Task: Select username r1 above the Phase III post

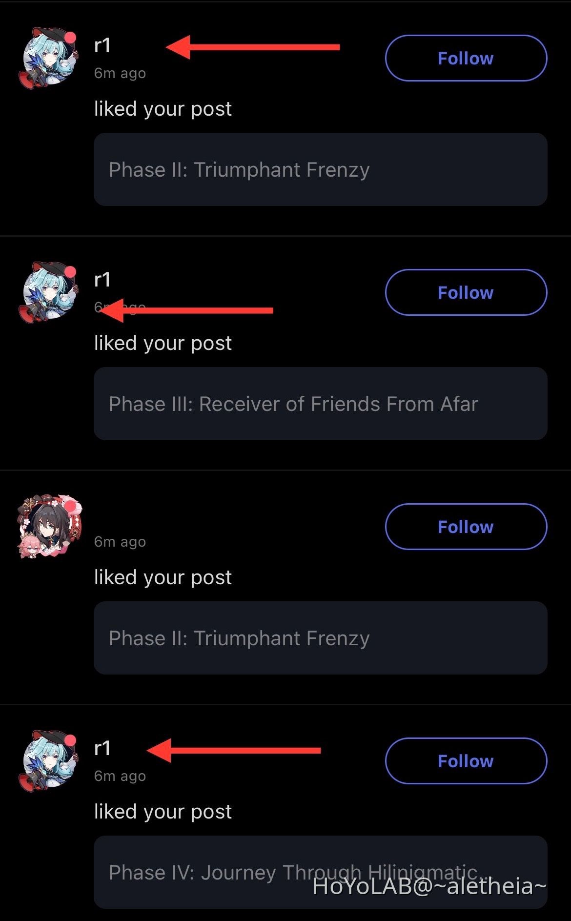Action: 102,280
